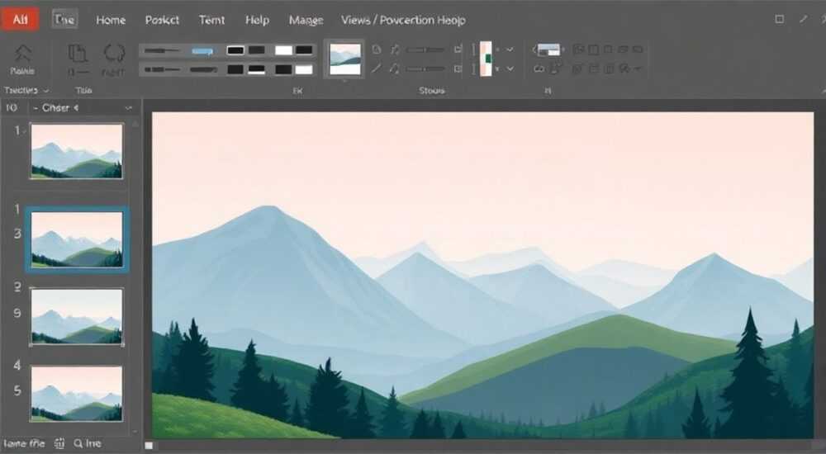Click the layout preview icon right of Stouis
This screenshot has height=454, width=826.
(548, 50)
